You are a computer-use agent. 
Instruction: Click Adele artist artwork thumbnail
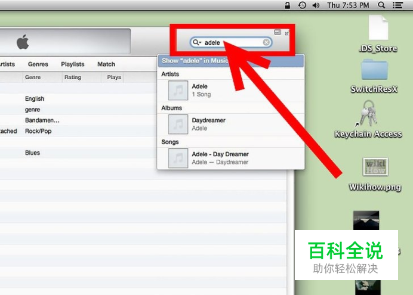[x=178, y=91]
